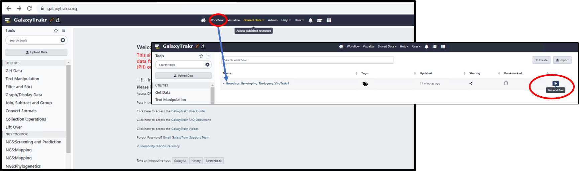This screenshot has height=171, width=579.
Task: Check the Bookmarked box for the Norovirus workflow
Action: click(x=506, y=83)
